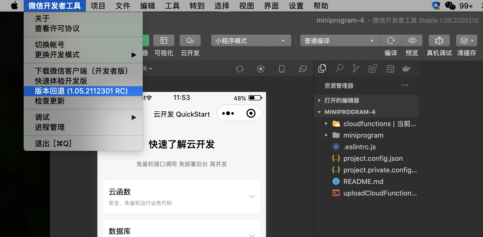Open the 调试 submenu
Image resolution: width=483 pixels, height=237 pixels.
click(x=83, y=117)
